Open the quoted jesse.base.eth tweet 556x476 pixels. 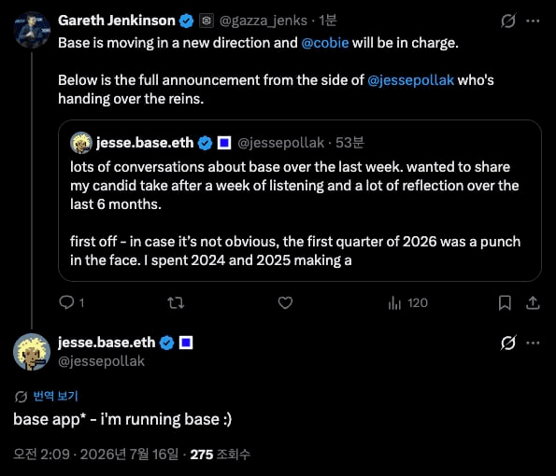click(300, 201)
